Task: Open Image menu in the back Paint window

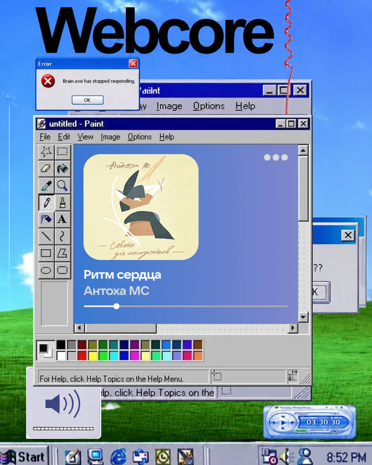Action: (169, 106)
